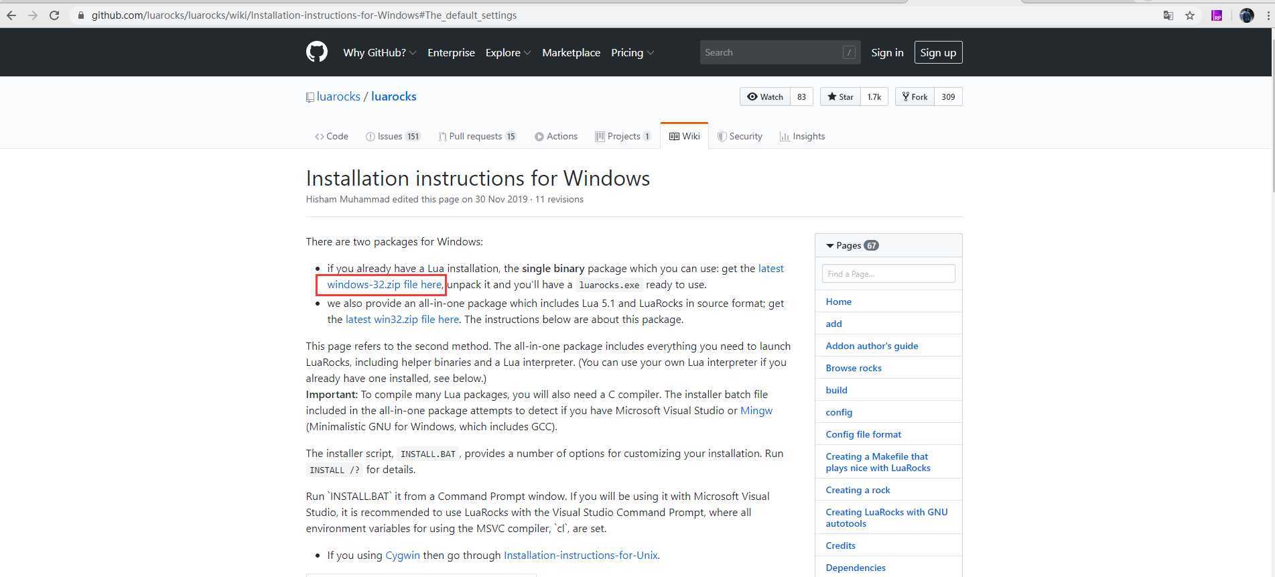Open Installation-instructions-for-Unix link
1275x577 pixels.
pyautogui.click(x=580, y=555)
